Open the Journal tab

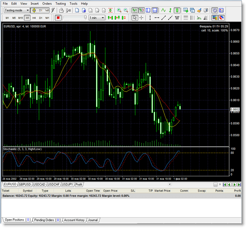pos(93,220)
